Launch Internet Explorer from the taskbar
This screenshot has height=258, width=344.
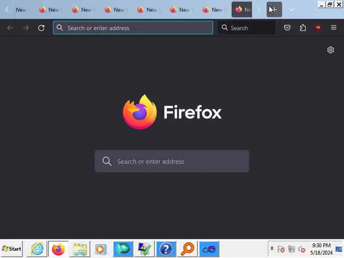coord(37,249)
